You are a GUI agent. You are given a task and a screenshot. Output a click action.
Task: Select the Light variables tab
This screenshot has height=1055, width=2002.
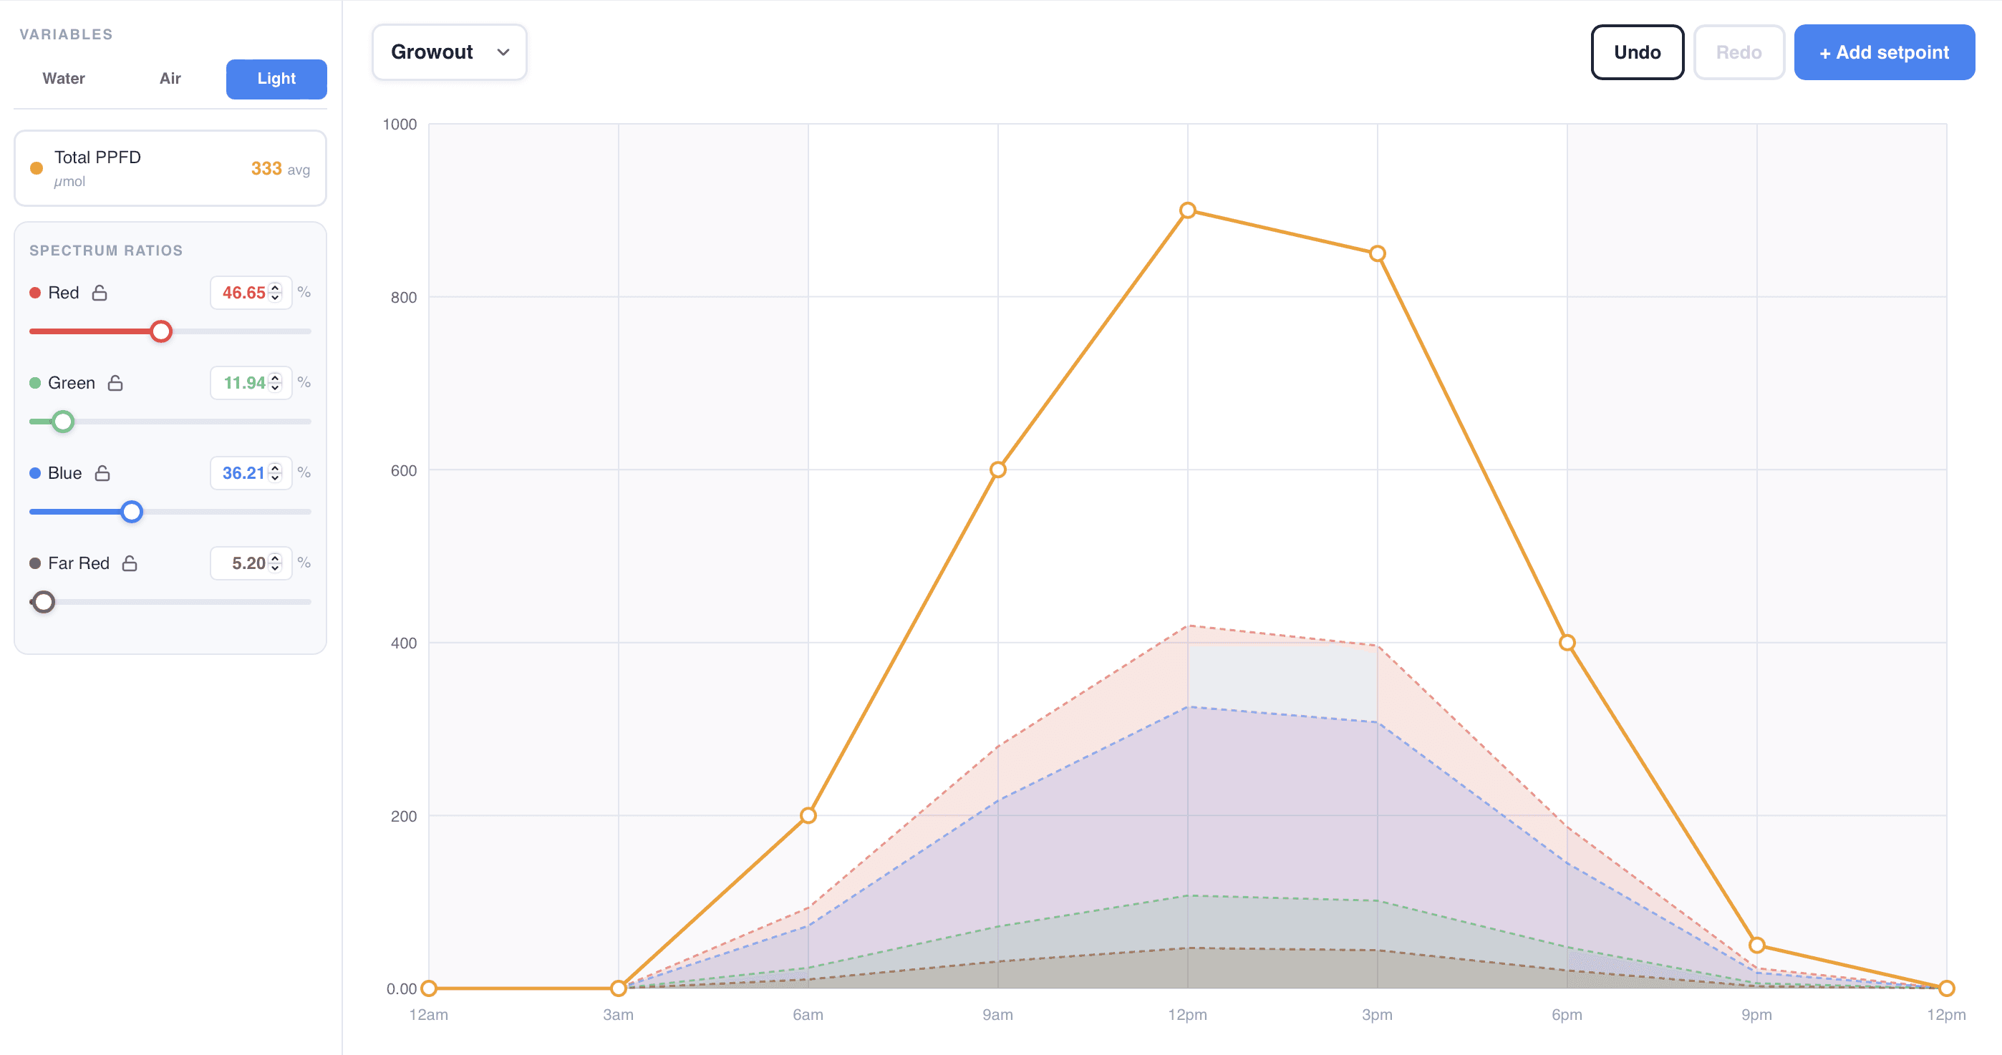pyautogui.click(x=276, y=79)
